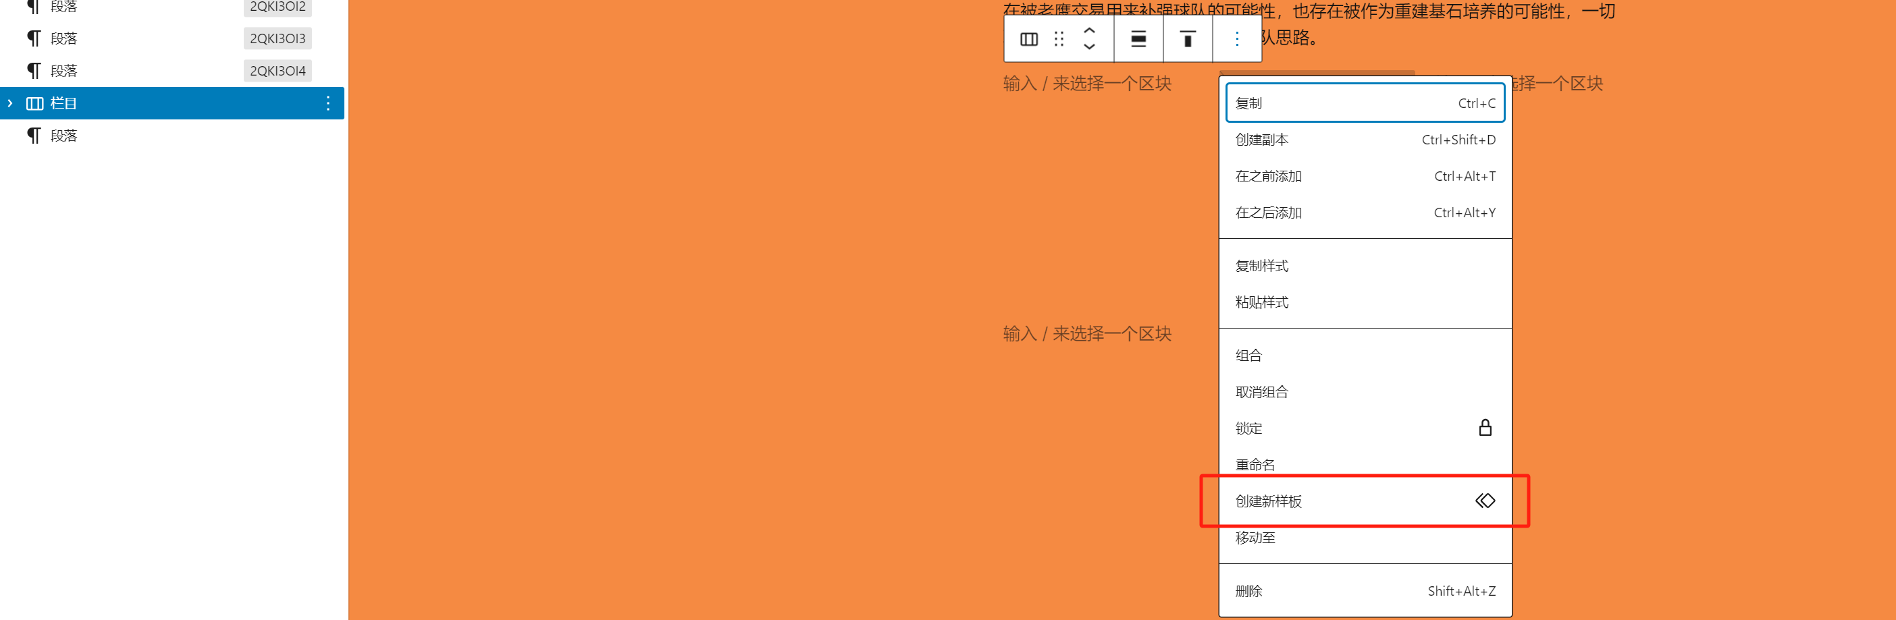Click the alignment icon in the block toolbar

tap(1138, 39)
